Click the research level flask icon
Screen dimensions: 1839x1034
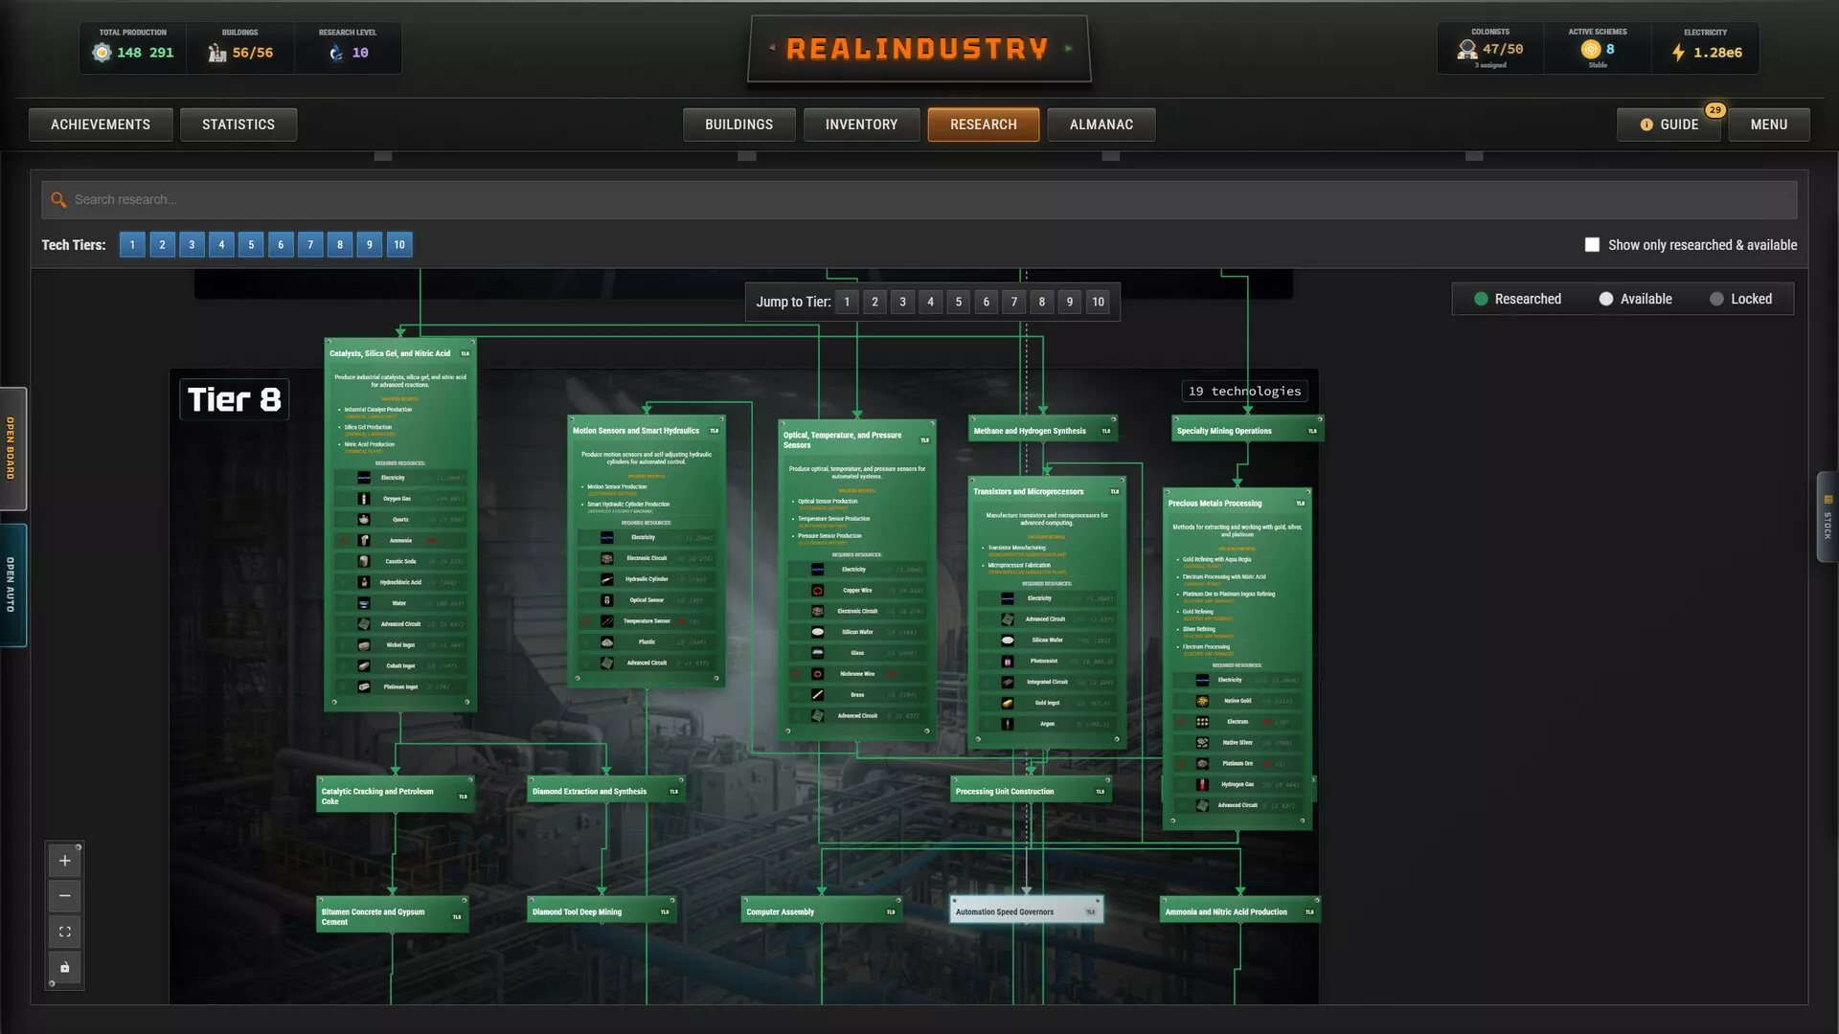point(336,53)
